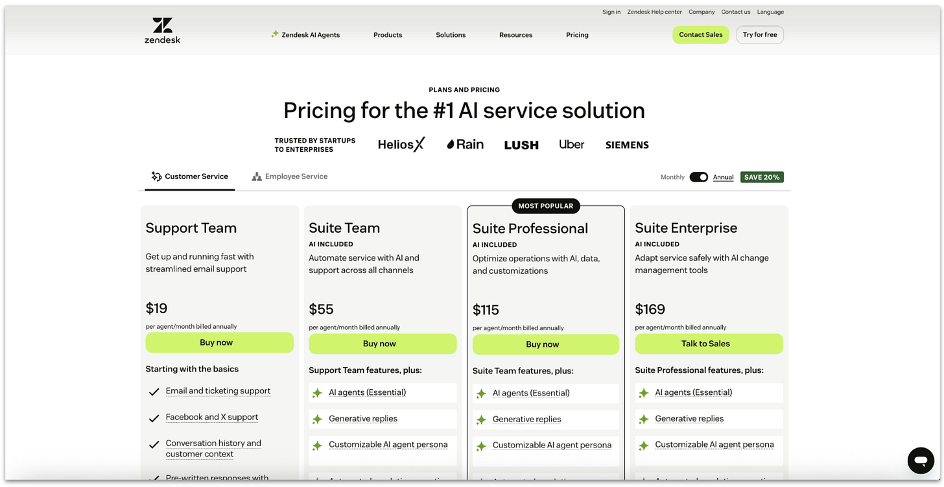
Task: Click the Contact Sales button
Action: pos(701,35)
